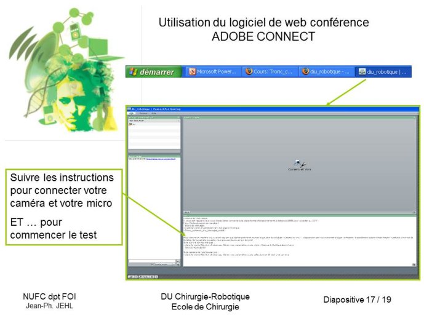Open the chat recipient dropdown
Viewport: 424px width, 318px height.
[x=165, y=264]
